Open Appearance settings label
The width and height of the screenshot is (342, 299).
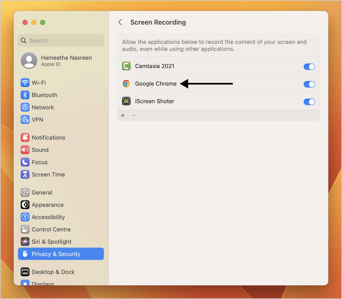click(x=48, y=205)
